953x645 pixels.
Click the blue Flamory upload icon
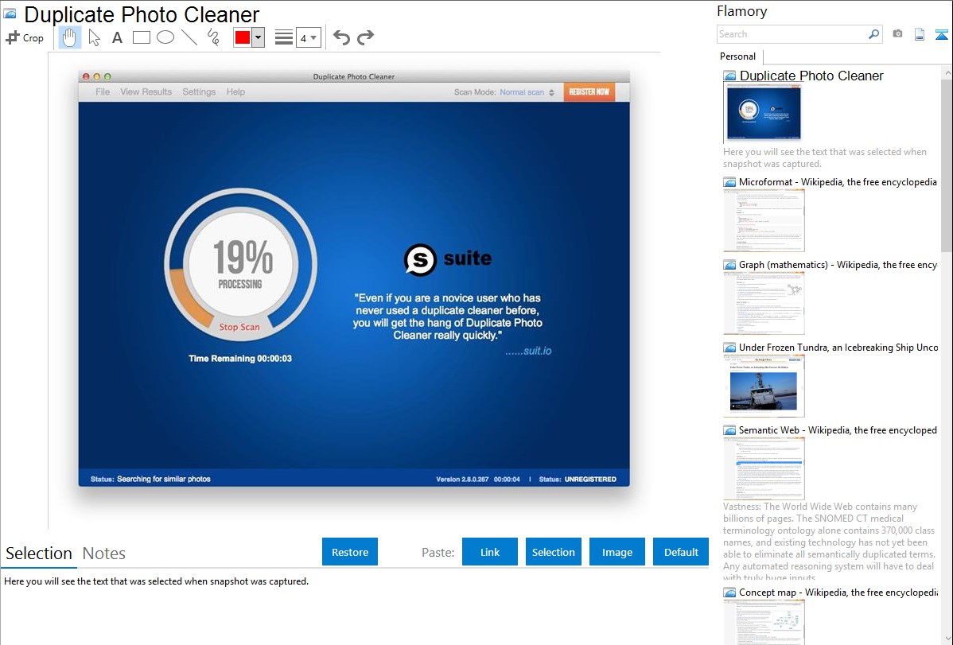coord(941,34)
